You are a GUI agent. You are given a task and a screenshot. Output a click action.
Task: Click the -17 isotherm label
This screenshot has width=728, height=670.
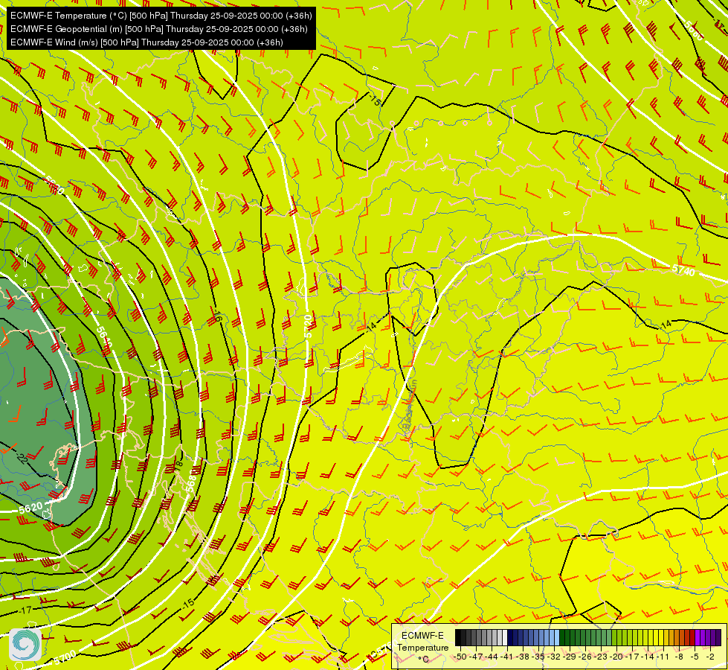click(x=25, y=610)
